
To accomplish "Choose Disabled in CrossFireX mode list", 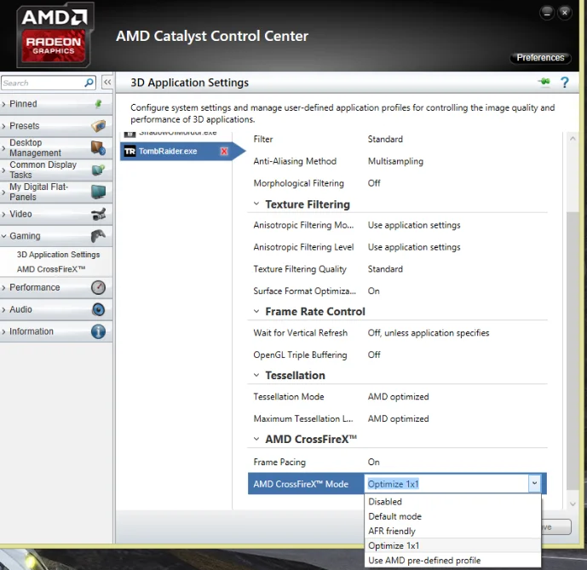I will click(452, 502).
